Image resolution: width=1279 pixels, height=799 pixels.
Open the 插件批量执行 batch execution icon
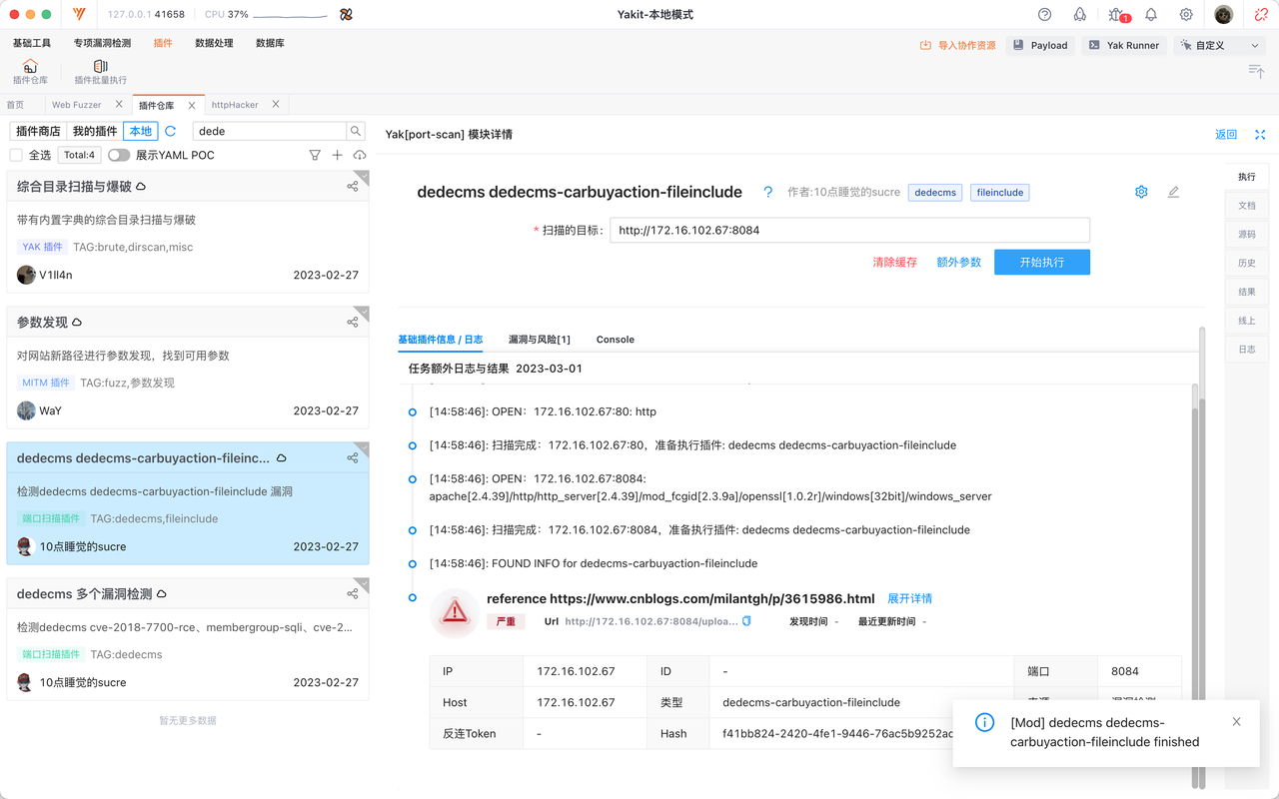(x=100, y=72)
